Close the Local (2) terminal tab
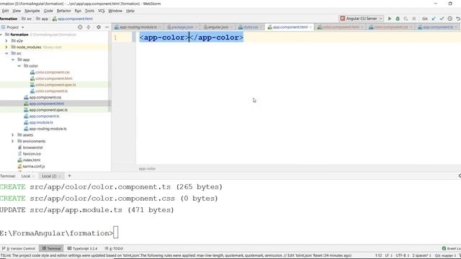461x259 pixels. 60,176
